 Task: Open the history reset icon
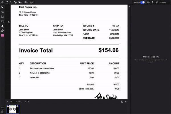coord(15,2)
